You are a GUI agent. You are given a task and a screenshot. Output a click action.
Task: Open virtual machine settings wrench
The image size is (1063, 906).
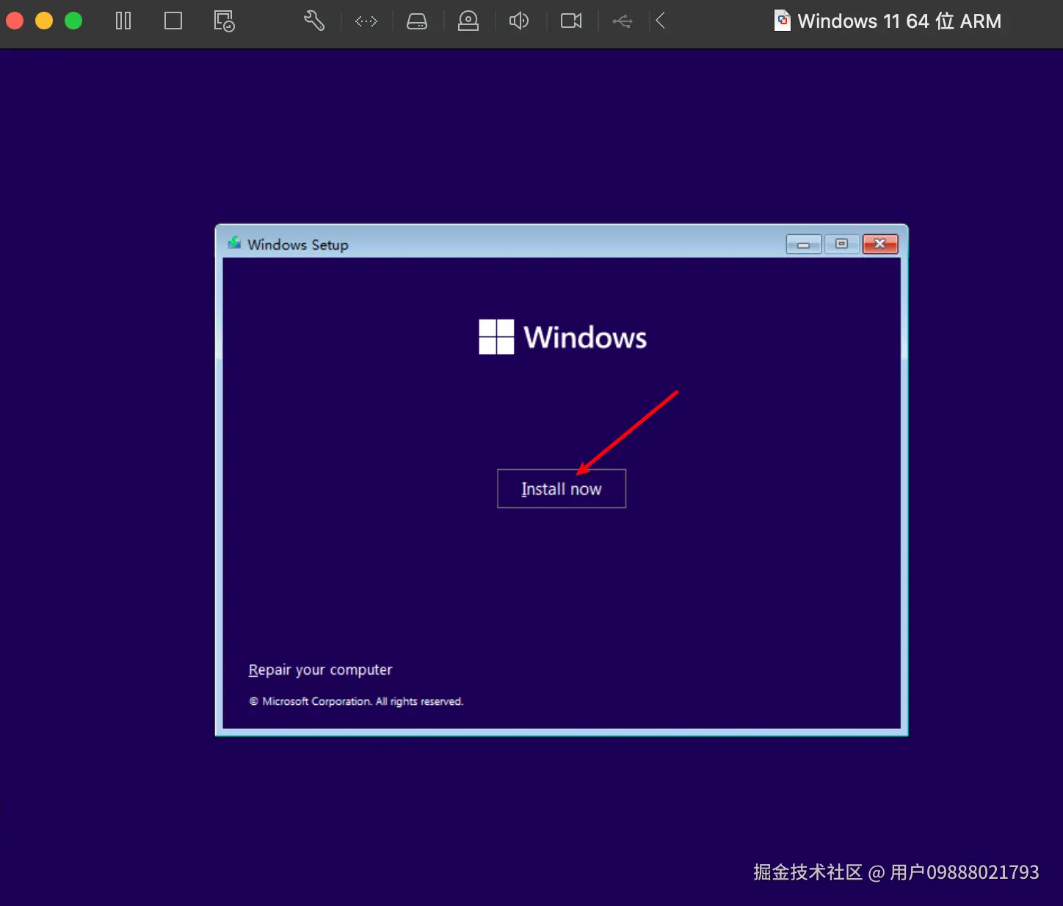pyautogui.click(x=314, y=21)
